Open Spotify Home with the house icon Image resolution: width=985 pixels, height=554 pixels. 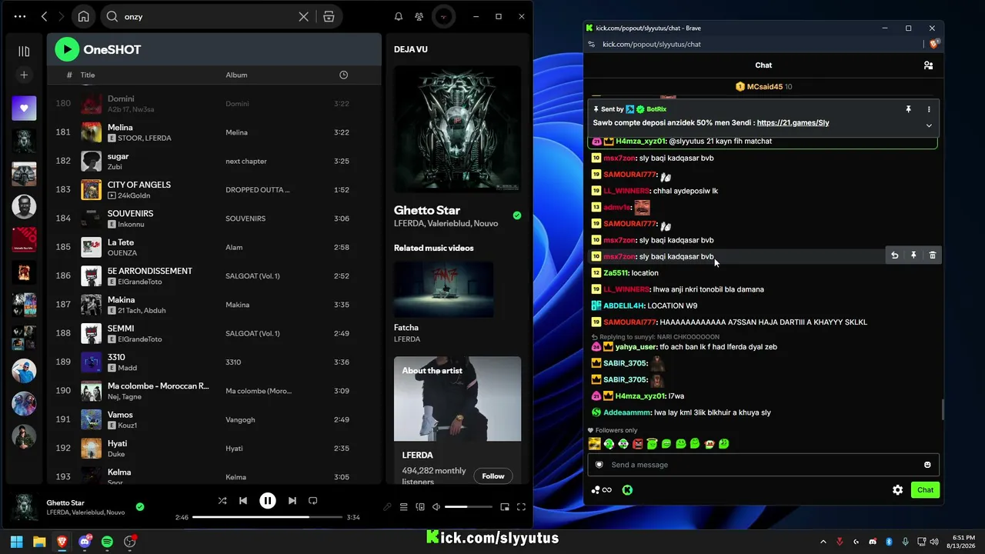pos(83,16)
